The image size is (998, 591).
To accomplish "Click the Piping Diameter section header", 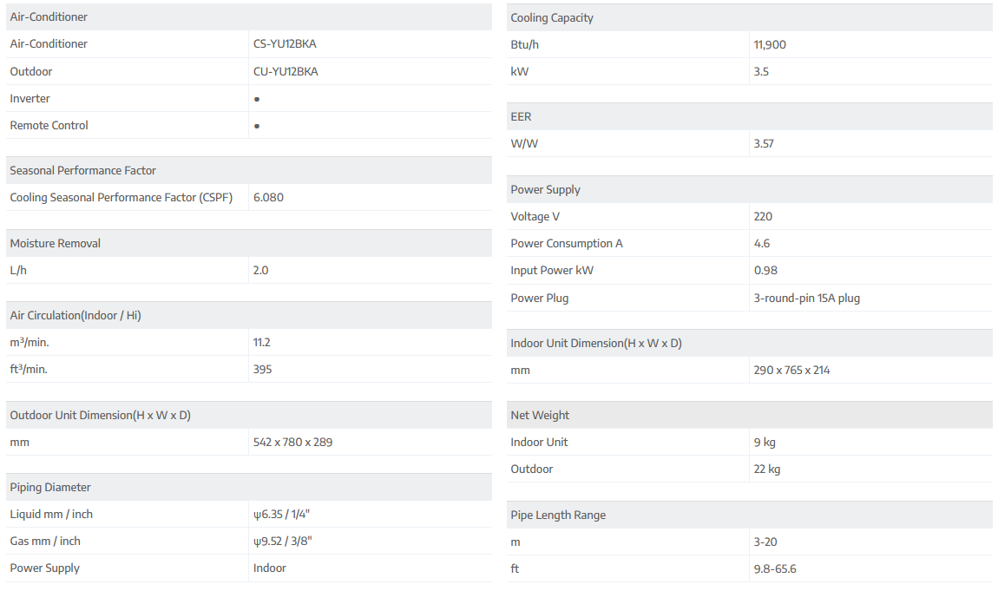I will tap(50, 487).
